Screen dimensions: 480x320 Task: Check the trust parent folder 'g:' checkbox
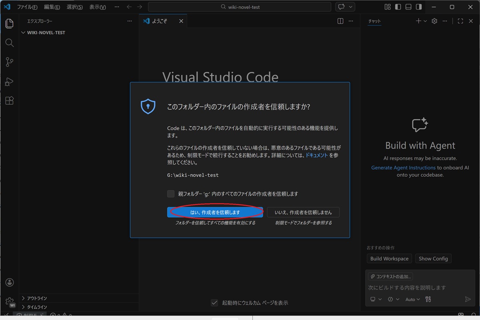(171, 194)
